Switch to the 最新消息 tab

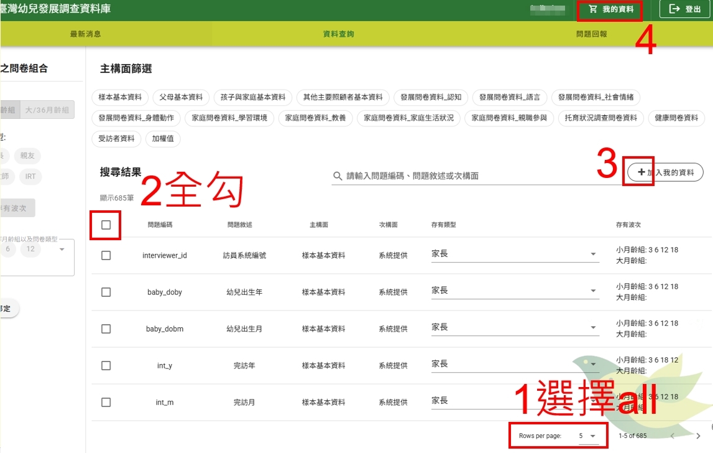pyautogui.click(x=86, y=34)
